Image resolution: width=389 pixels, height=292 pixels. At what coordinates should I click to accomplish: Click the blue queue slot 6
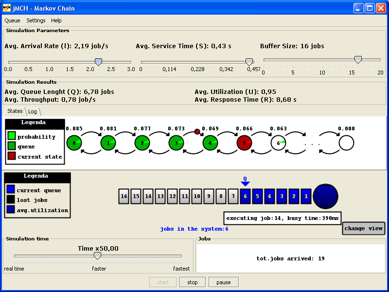pyautogui.click(x=246, y=196)
